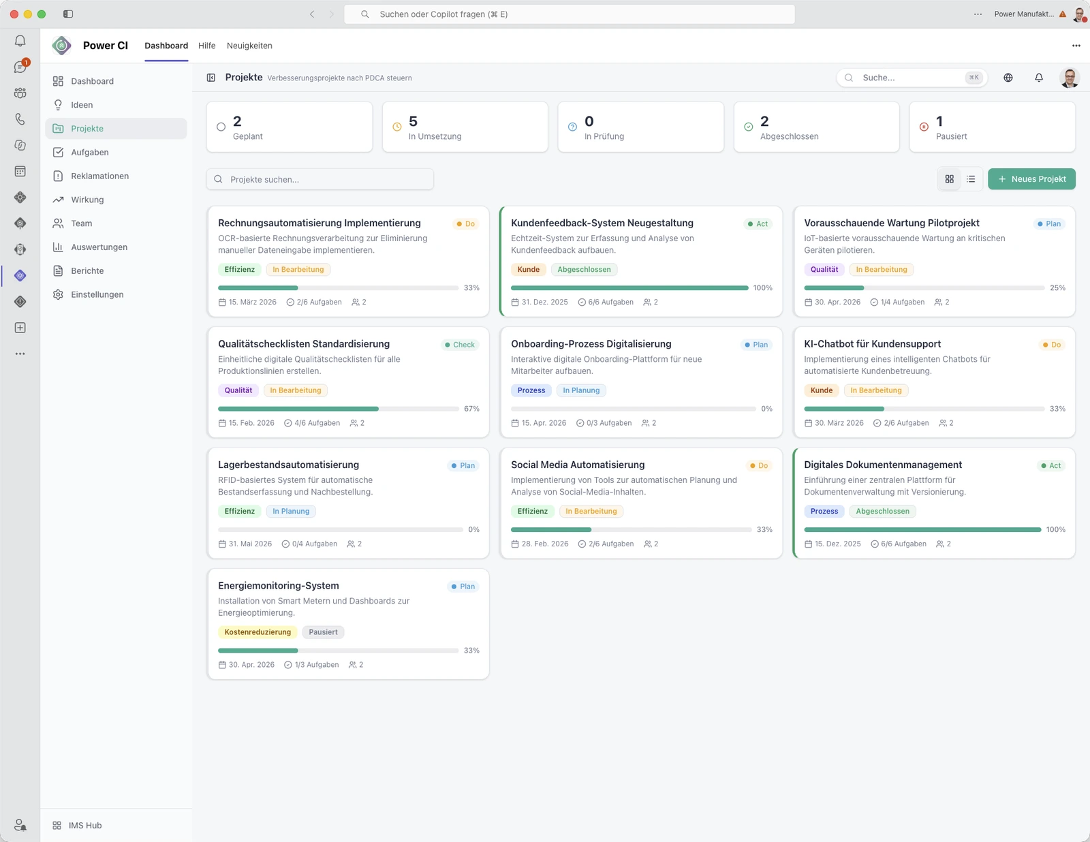The width and height of the screenshot is (1090, 842).
Task: Open Einstellungen in the sidebar
Action: pos(116,294)
